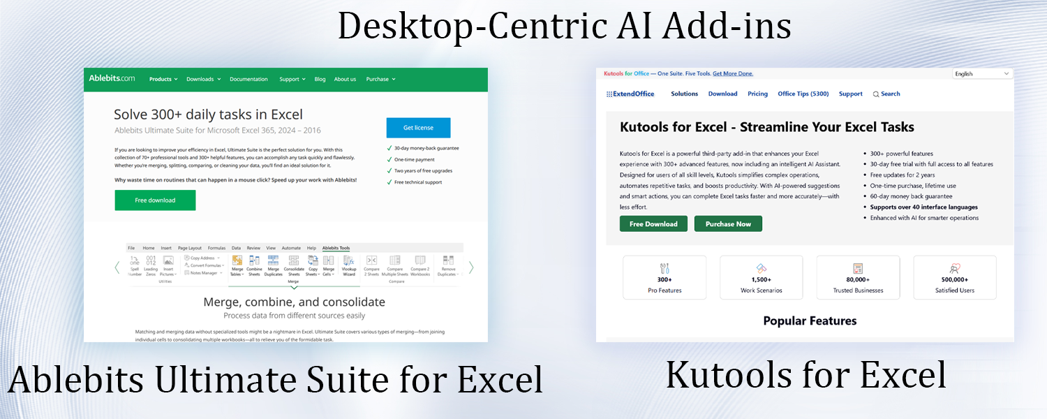The image size is (1047, 419).
Task: Click the Spell Number icon
Action: pos(135,262)
